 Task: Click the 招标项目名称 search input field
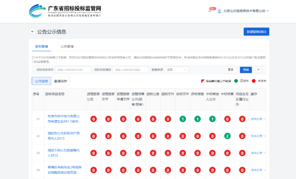click(x=73, y=70)
